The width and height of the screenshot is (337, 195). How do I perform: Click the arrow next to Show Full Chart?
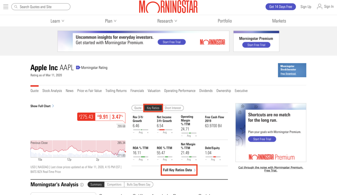pyautogui.click(x=53, y=106)
